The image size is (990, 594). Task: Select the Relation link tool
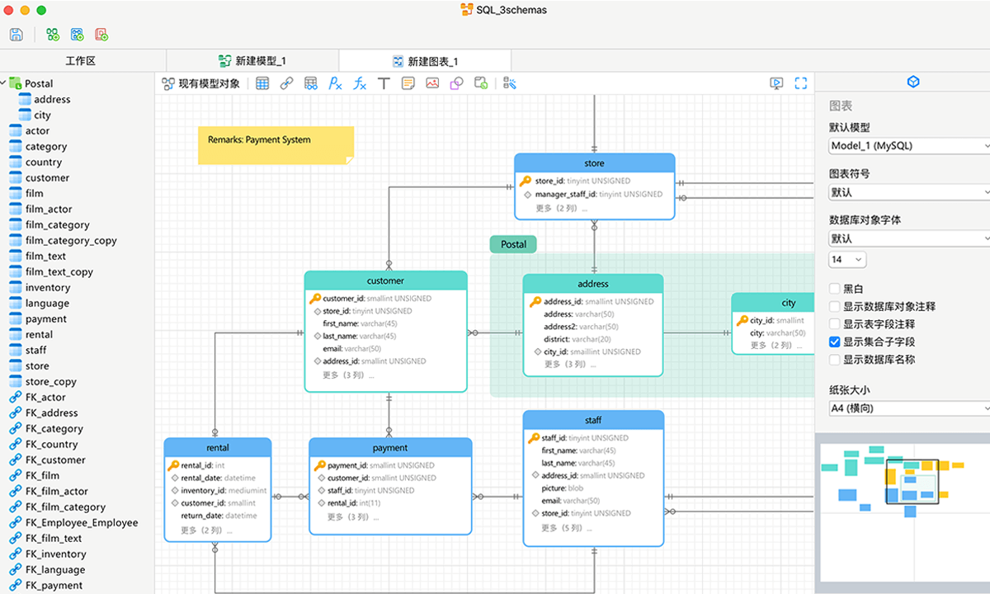point(286,83)
